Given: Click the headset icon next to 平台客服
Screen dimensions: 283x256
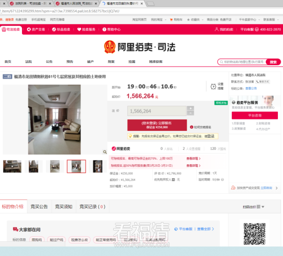Looking at the screenshot, I should point(257,29).
